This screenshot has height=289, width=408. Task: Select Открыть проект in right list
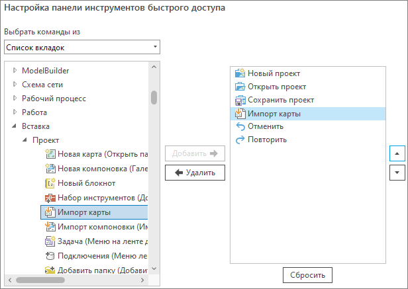pos(276,87)
